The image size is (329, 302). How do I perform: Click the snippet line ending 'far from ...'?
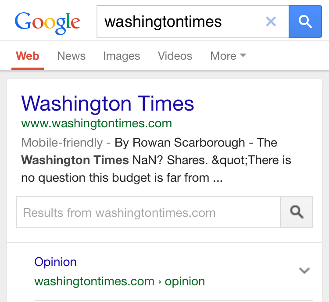coord(122,179)
